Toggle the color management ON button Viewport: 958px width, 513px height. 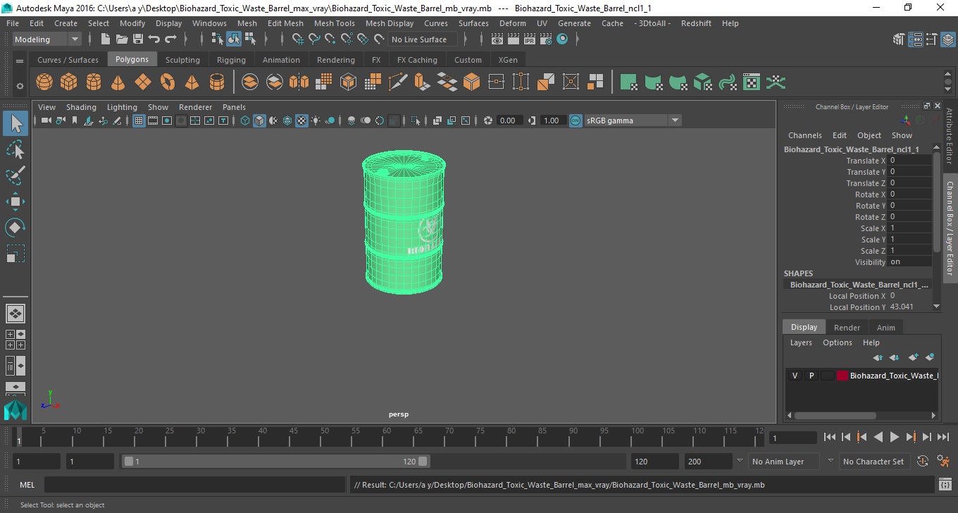576,120
